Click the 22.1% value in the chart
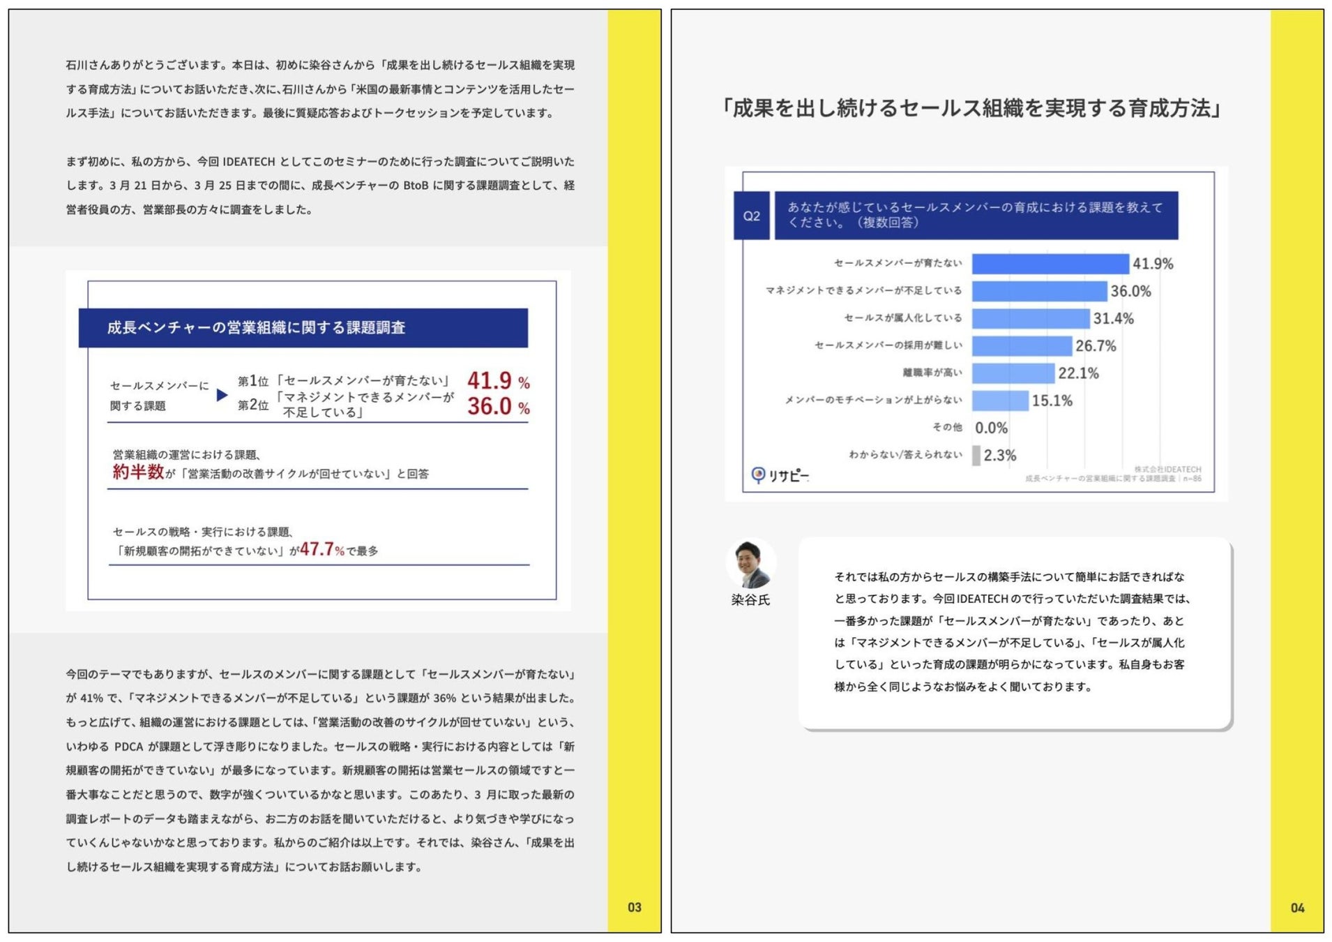The height and width of the screenshot is (942, 1332). pyautogui.click(x=1079, y=373)
